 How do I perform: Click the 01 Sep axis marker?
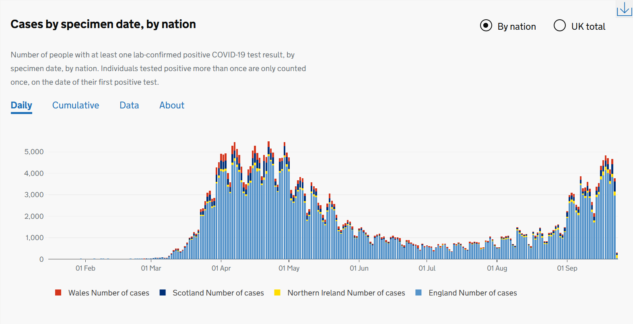(567, 268)
